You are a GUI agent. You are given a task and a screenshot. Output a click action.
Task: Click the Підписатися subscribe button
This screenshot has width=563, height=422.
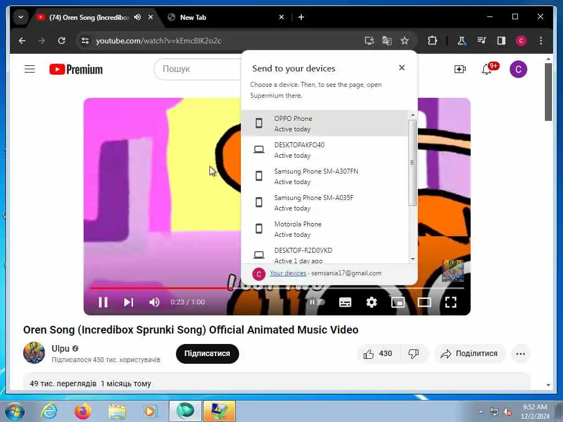(207, 353)
